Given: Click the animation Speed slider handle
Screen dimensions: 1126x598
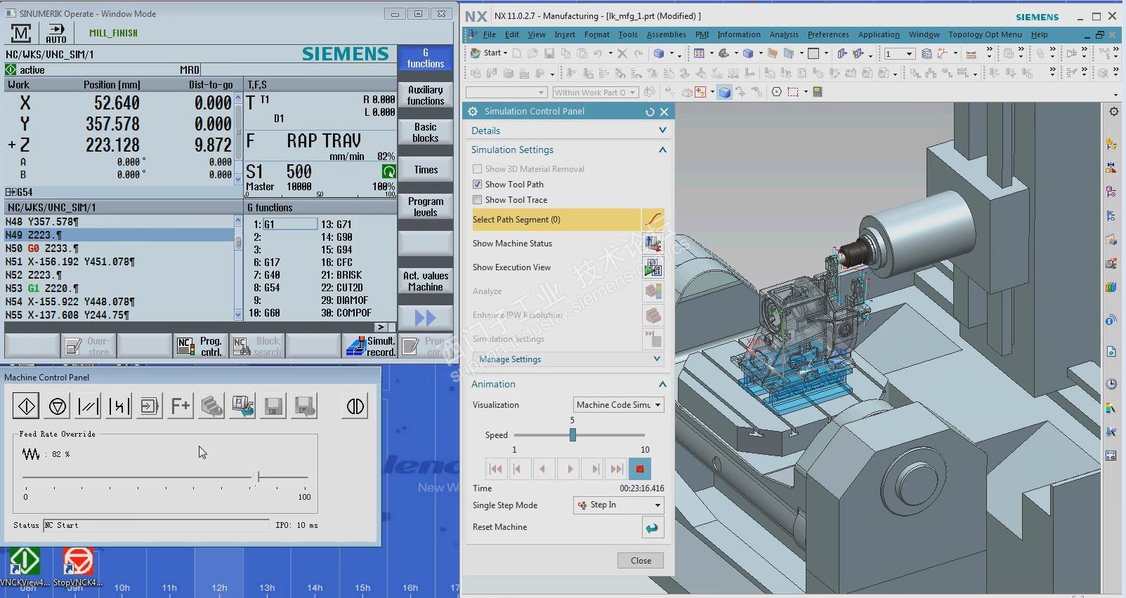Looking at the screenshot, I should pos(572,435).
